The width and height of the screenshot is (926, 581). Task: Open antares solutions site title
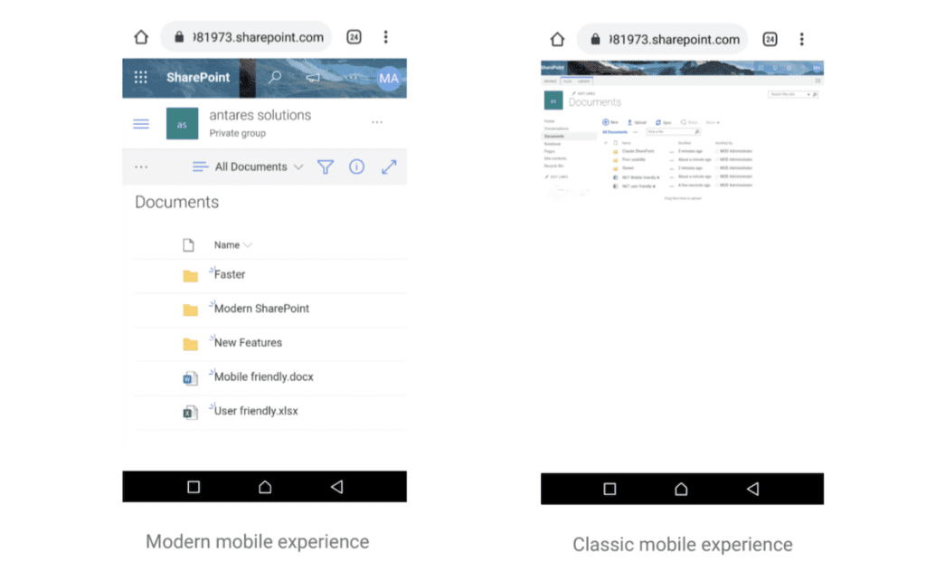point(260,115)
